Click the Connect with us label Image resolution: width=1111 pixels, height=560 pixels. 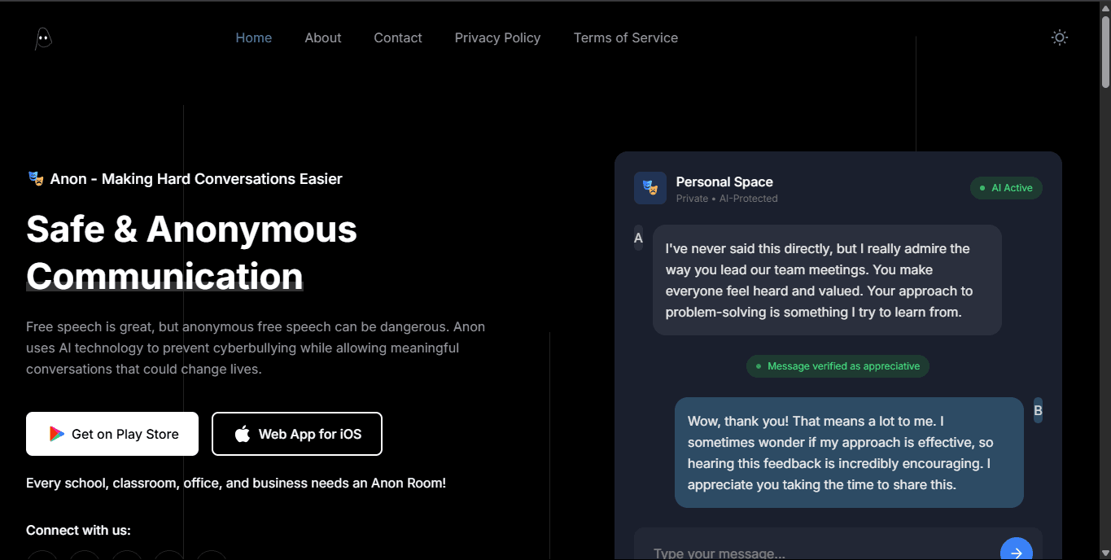(78, 530)
